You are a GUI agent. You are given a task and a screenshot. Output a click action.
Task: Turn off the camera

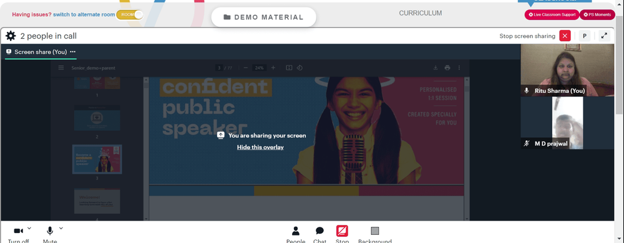(x=18, y=234)
